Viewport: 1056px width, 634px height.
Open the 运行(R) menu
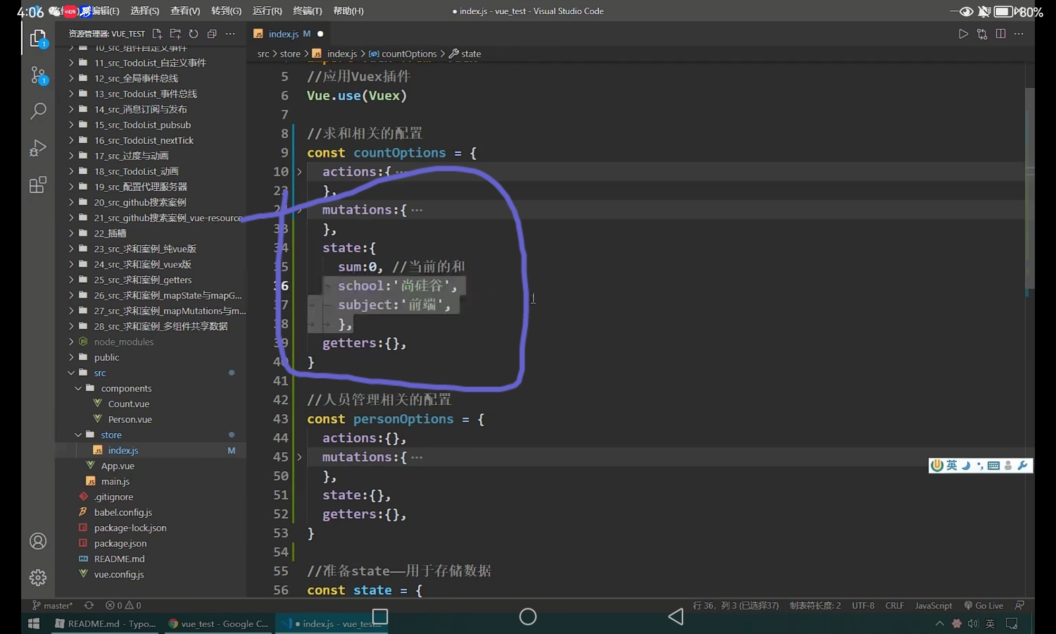[267, 11]
